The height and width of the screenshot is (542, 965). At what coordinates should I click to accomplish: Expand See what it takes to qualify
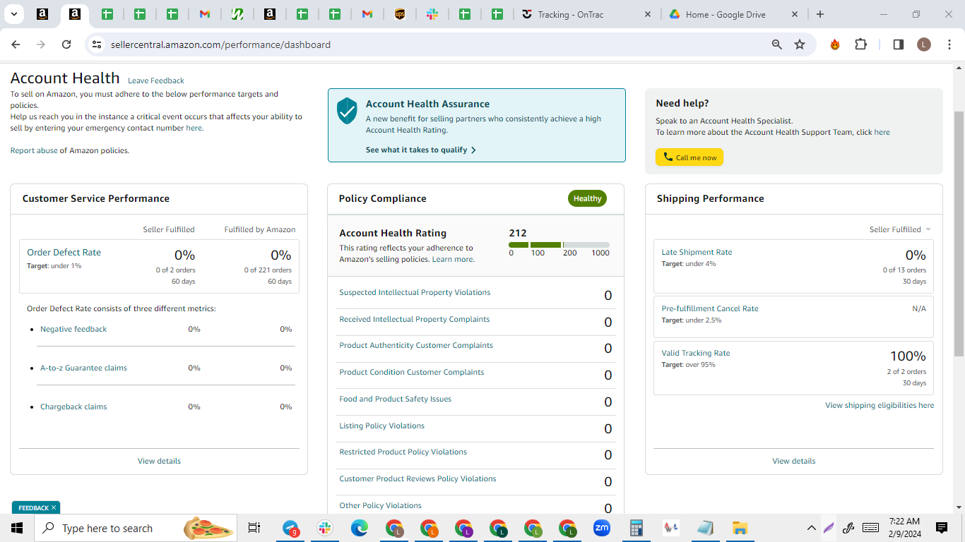(421, 150)
